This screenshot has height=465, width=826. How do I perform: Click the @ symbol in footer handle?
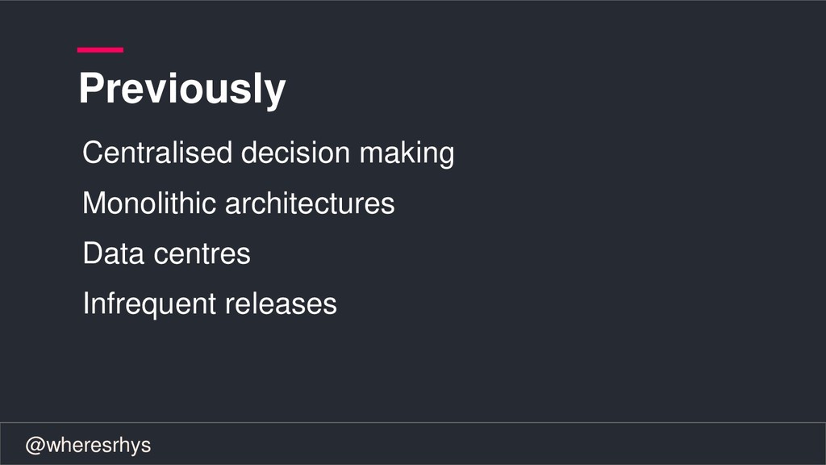tap(35, 446)
